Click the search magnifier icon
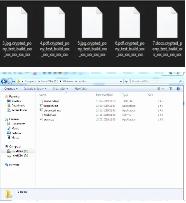 point(180,82)
